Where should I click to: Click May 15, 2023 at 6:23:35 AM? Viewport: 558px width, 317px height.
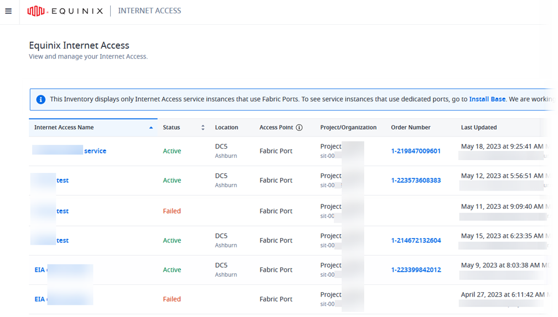[x=502, y=236]
